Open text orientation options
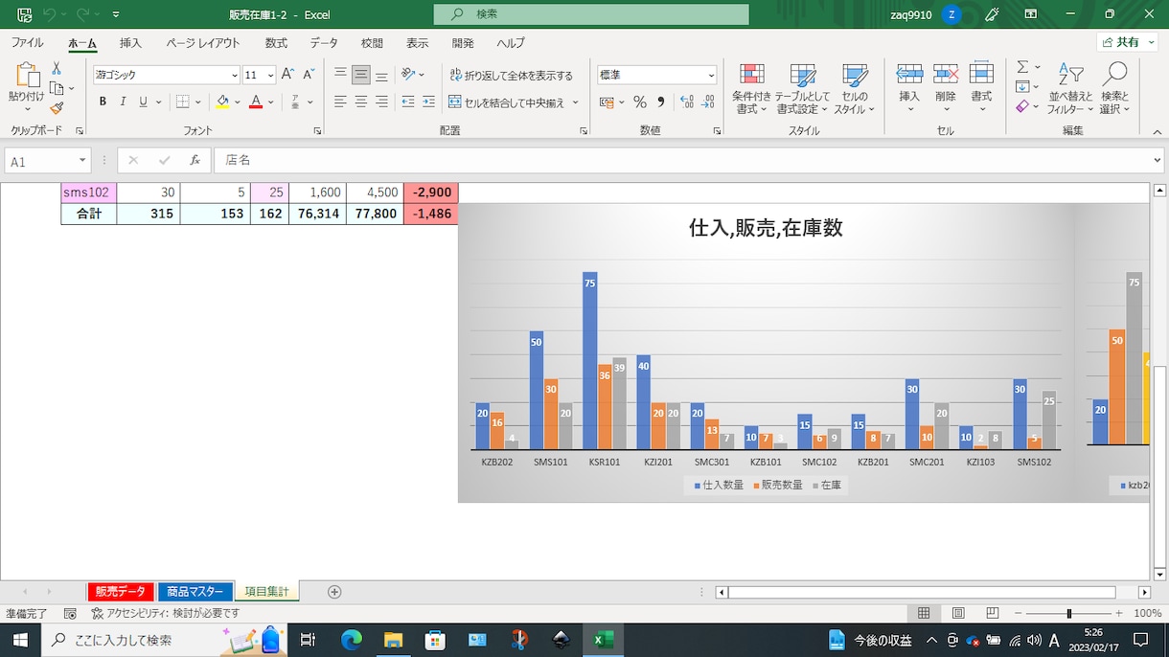The image size is (1169, 657). point(413,75)
